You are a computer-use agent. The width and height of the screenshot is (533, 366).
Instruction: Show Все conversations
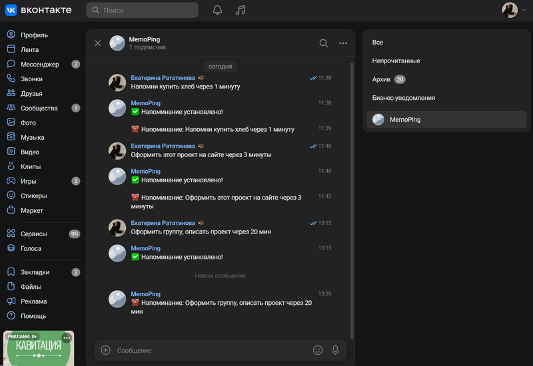[378, 43]
